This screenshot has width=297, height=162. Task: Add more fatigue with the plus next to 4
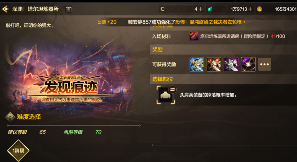(200, 9)
